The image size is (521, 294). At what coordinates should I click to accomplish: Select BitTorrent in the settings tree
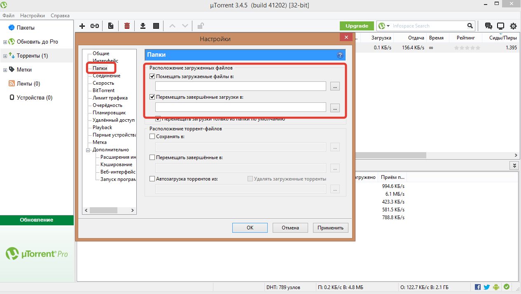point(104,90)
